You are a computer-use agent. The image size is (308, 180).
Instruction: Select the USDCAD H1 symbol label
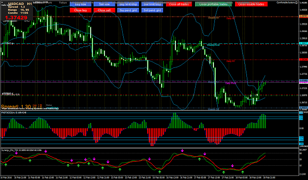[20, 4]
